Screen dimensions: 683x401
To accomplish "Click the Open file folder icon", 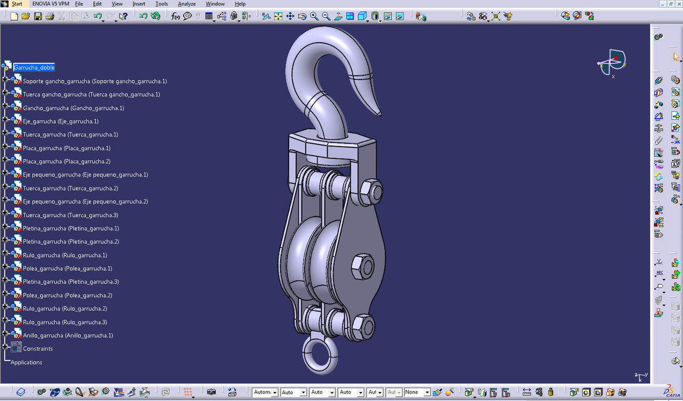I will 26,17.
